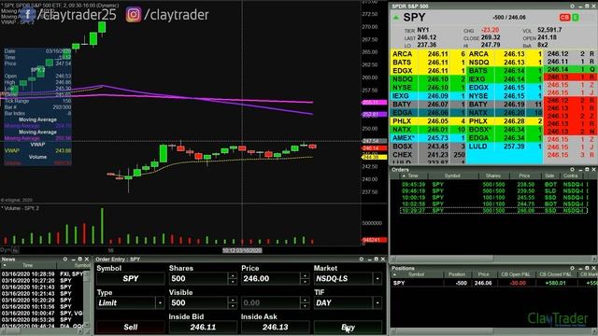598x336 pixels.
Task: Select the SPY row in Positions
Action: 494,283
